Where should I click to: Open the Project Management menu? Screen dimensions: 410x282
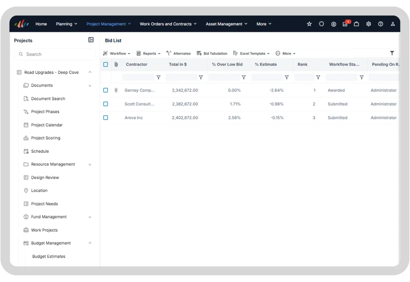[x=109, y=24]
